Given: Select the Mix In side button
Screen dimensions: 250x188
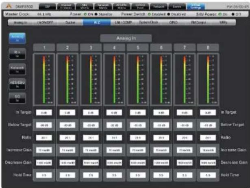Looking at the screenshot, I should pyautogui.click(x=17, y=54).
